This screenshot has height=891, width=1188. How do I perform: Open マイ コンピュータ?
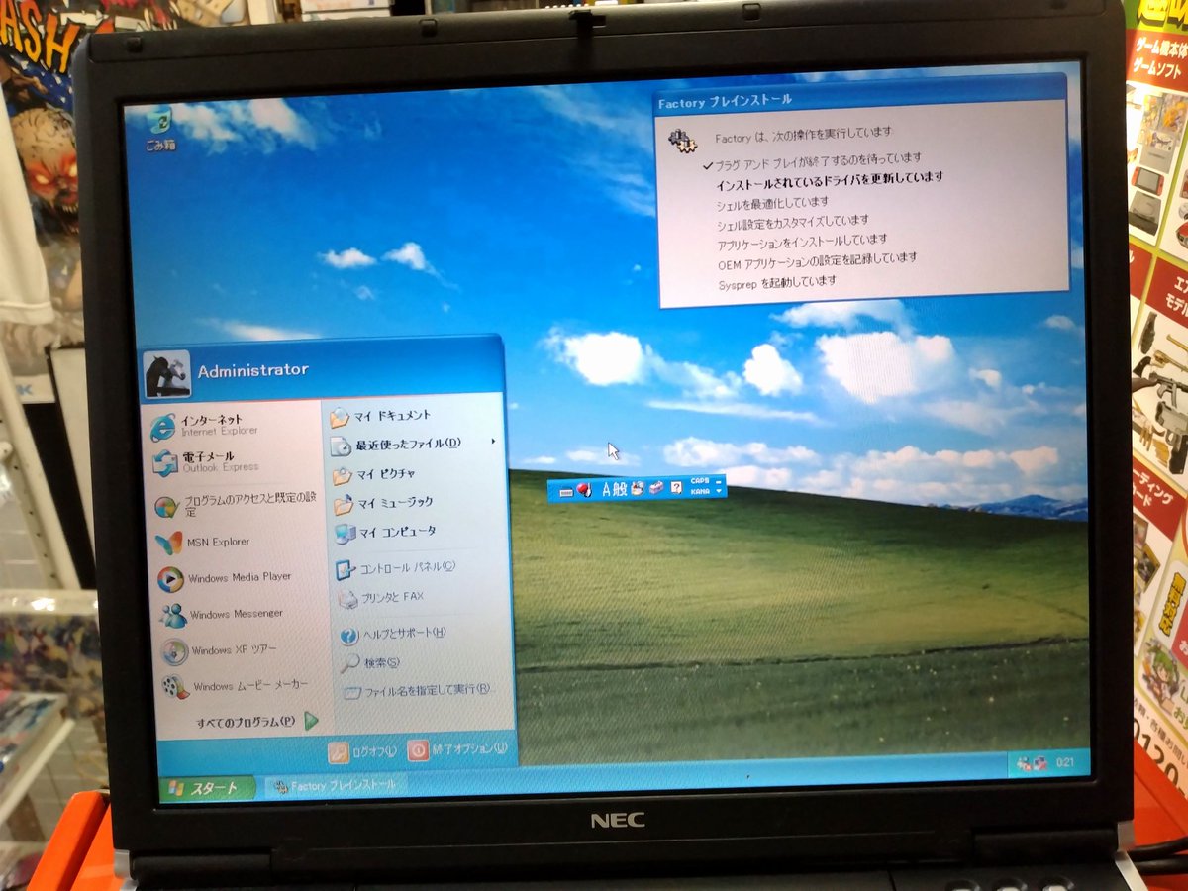click(386, 533)
